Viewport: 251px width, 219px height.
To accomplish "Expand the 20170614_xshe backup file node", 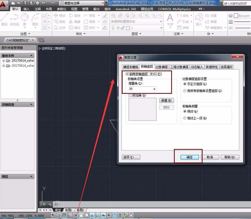I will pyautogui.click(x=3, y=60).
